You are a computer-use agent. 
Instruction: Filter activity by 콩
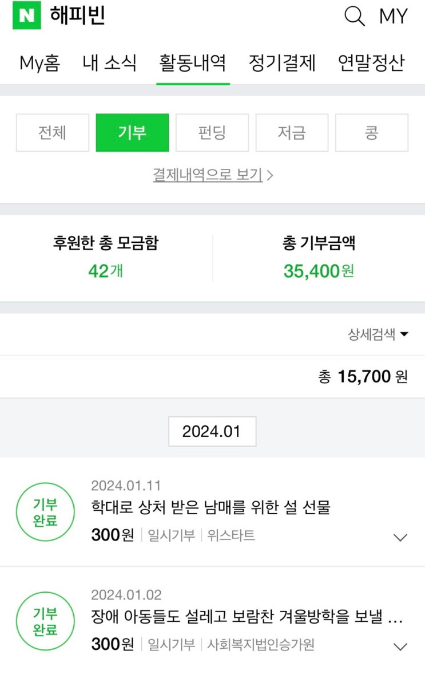coord(372,133)
